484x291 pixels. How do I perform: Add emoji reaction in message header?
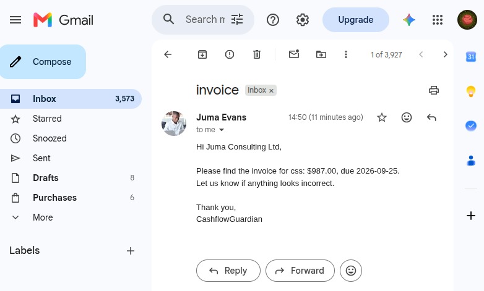407,117
